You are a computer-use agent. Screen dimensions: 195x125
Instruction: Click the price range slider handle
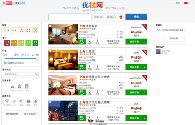pyautogui.click(x=38, y=59)
